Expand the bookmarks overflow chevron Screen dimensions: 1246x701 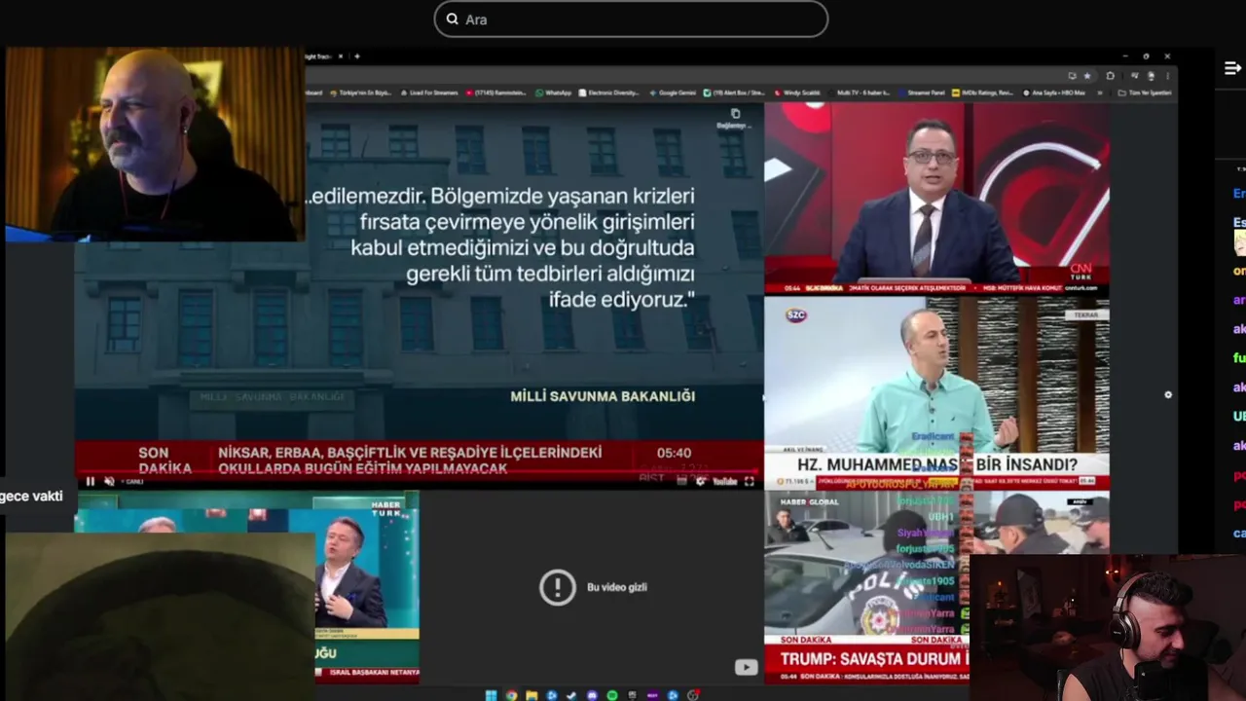1100,92
